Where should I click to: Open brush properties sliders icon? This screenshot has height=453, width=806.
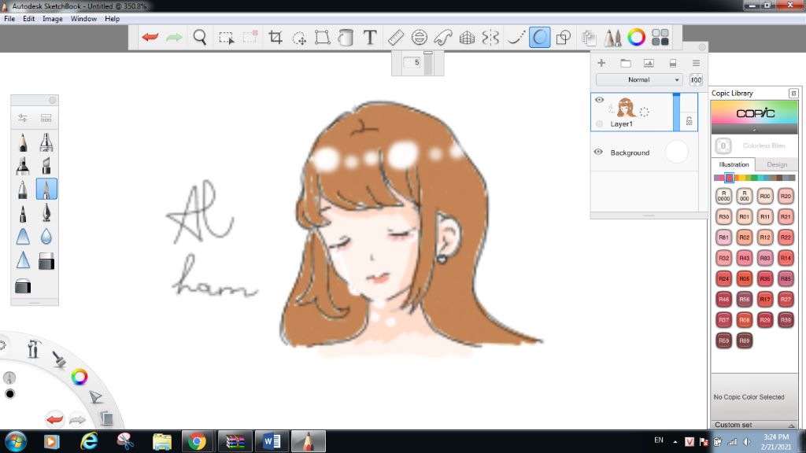pyautogui.click(x=23, y=118)
